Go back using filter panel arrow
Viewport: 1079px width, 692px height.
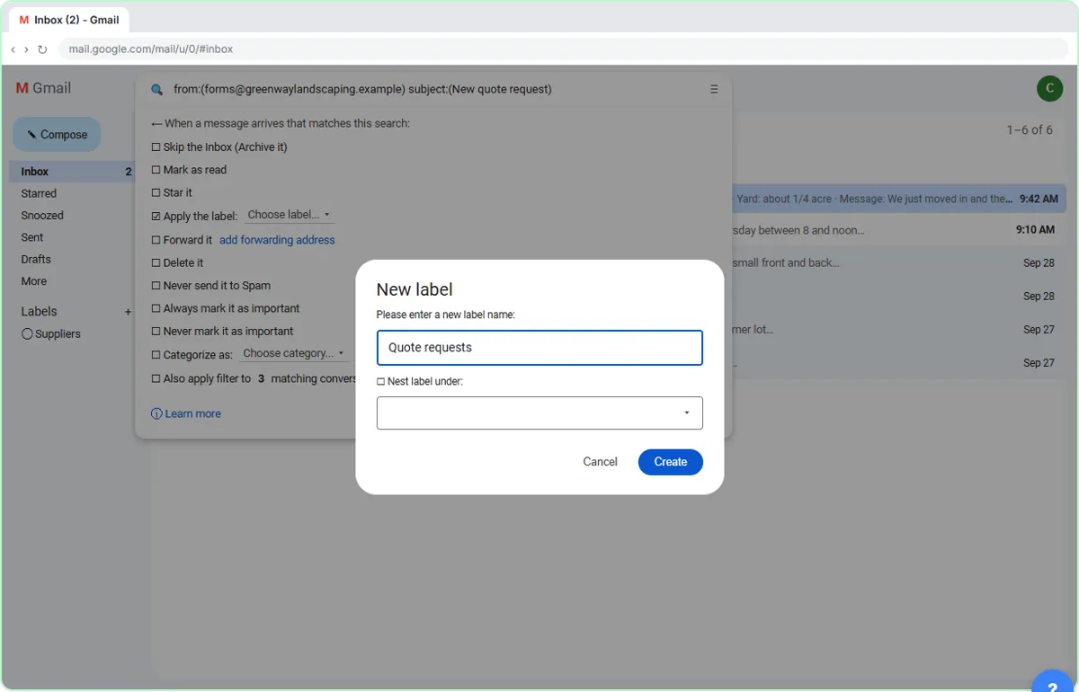point(156,124)
